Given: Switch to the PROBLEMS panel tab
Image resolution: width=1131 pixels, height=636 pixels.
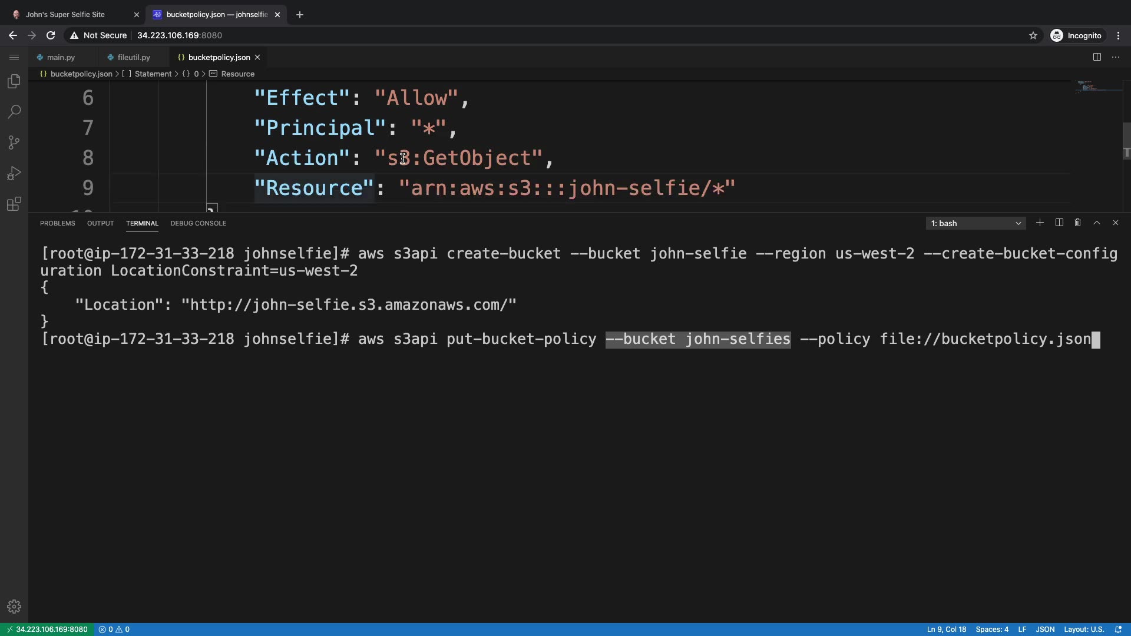Looking at the screenshot, I should point(57,223).
